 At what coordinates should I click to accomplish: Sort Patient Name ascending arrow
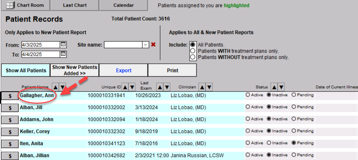pyautogui.click(x=55, y=87)
